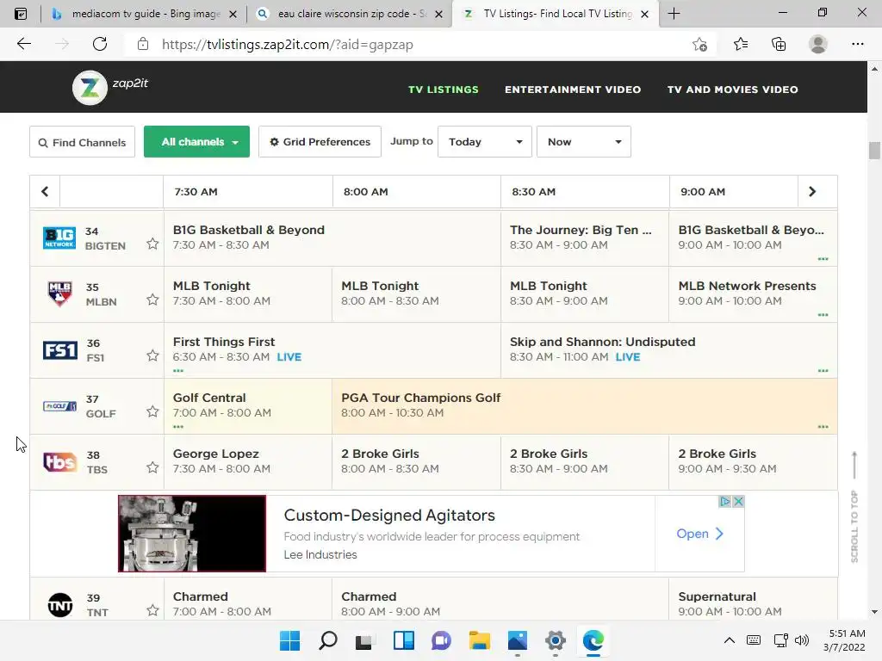Select the TV Listings browser tab
Screen dimensions: 882x661
[x=554, y=14]
